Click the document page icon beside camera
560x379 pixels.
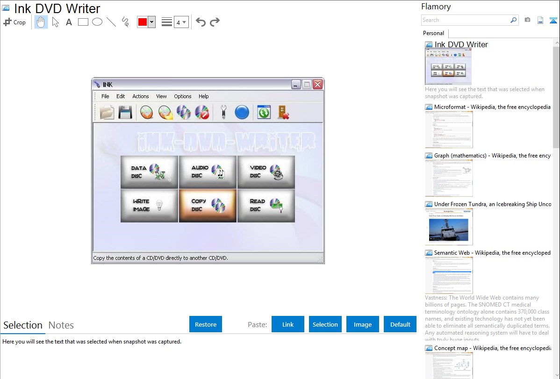(x=540, y=20)
